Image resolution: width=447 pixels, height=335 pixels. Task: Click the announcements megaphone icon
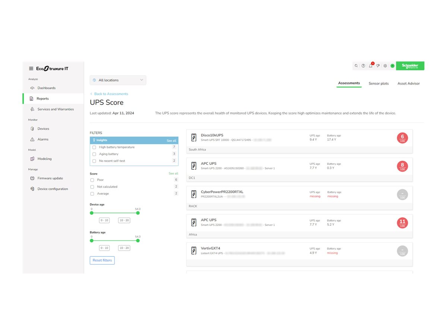point(378,66)
